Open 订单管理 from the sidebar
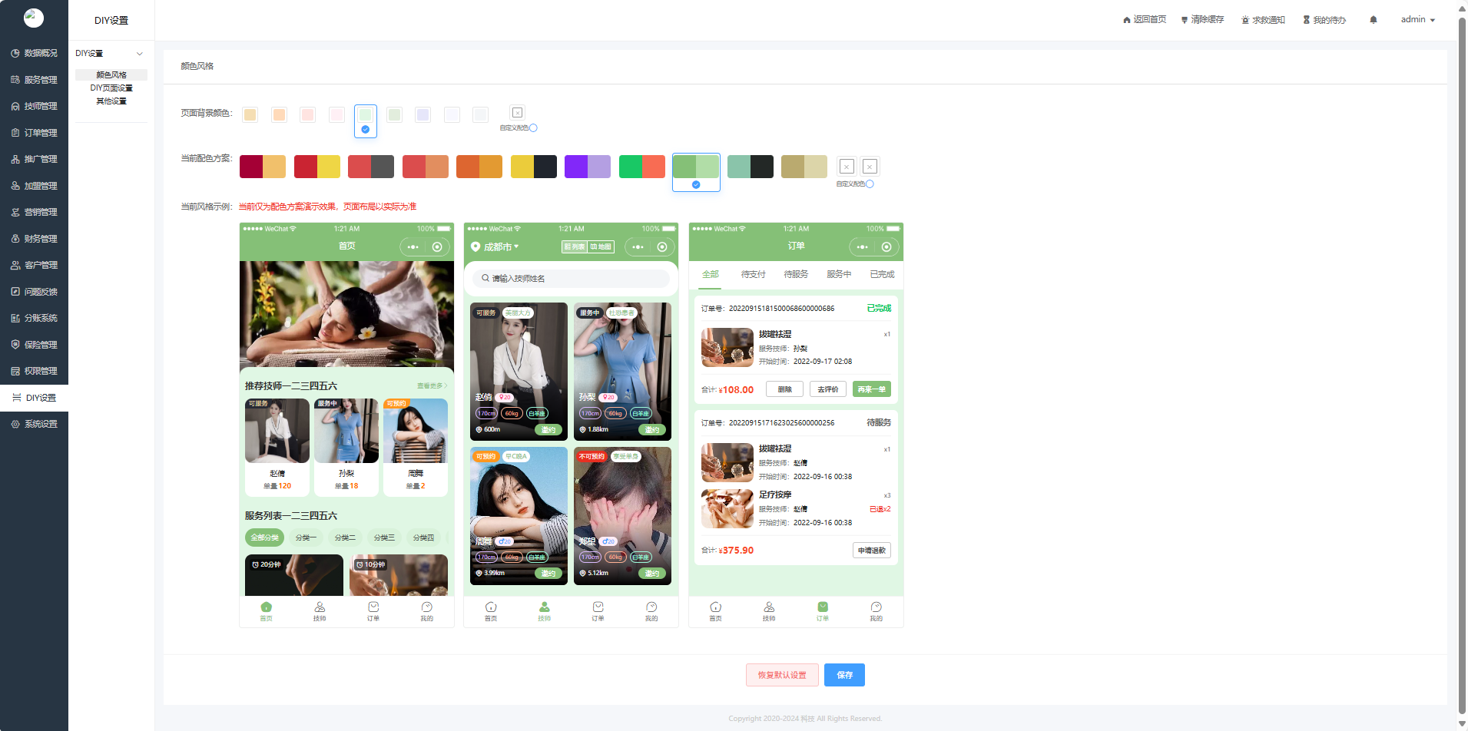 click(x=34, y=133)
